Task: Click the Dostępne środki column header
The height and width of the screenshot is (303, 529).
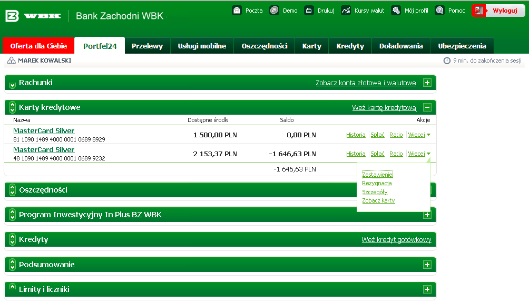Action: tap(208, 120)
